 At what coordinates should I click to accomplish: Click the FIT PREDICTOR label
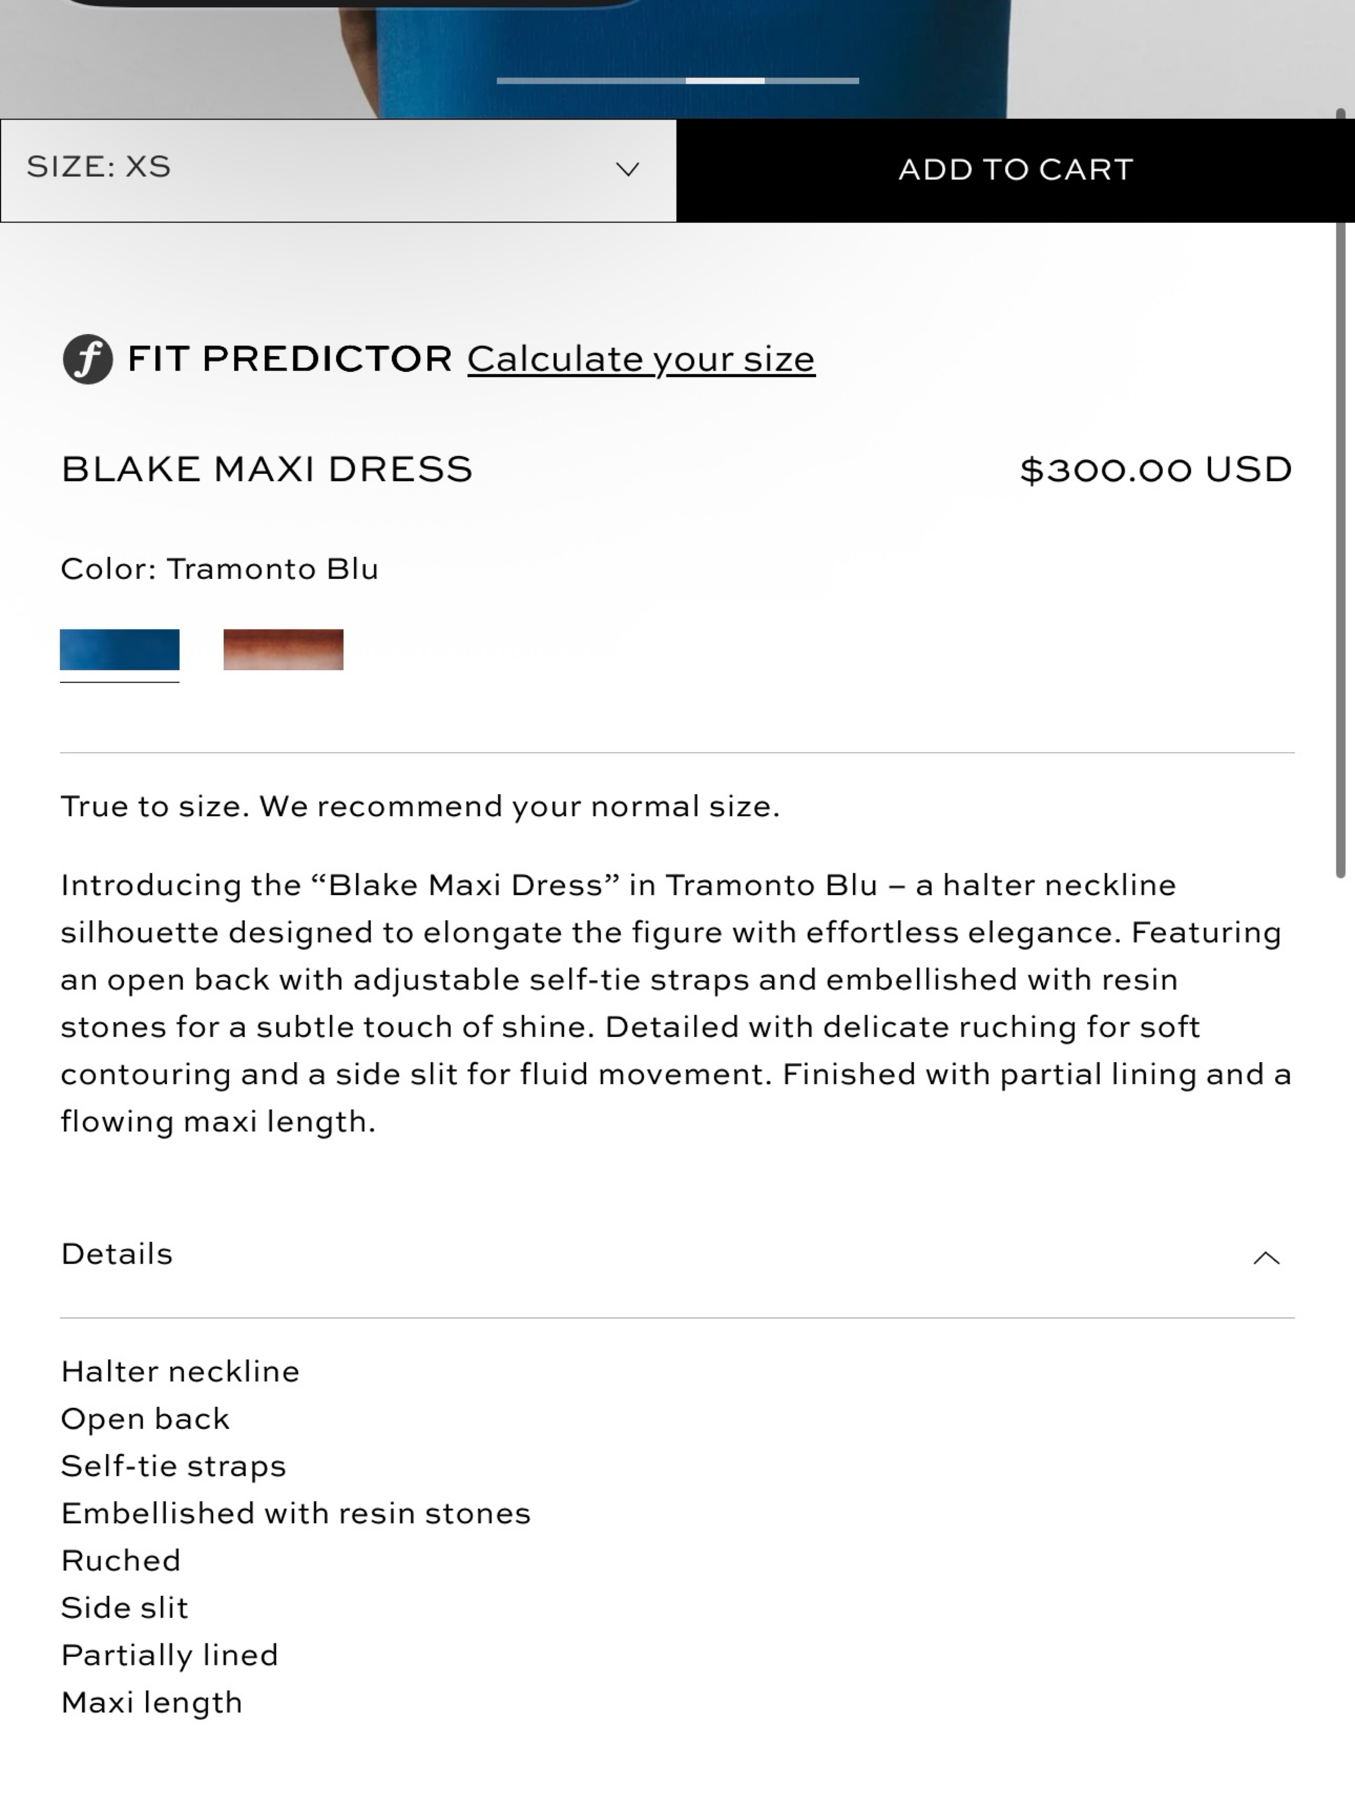[290, 360]
